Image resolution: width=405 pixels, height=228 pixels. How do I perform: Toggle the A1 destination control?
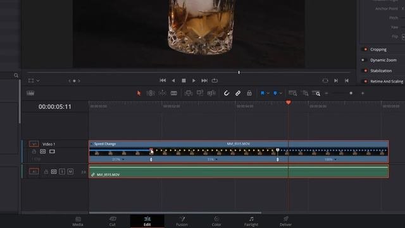pos(34,171)
